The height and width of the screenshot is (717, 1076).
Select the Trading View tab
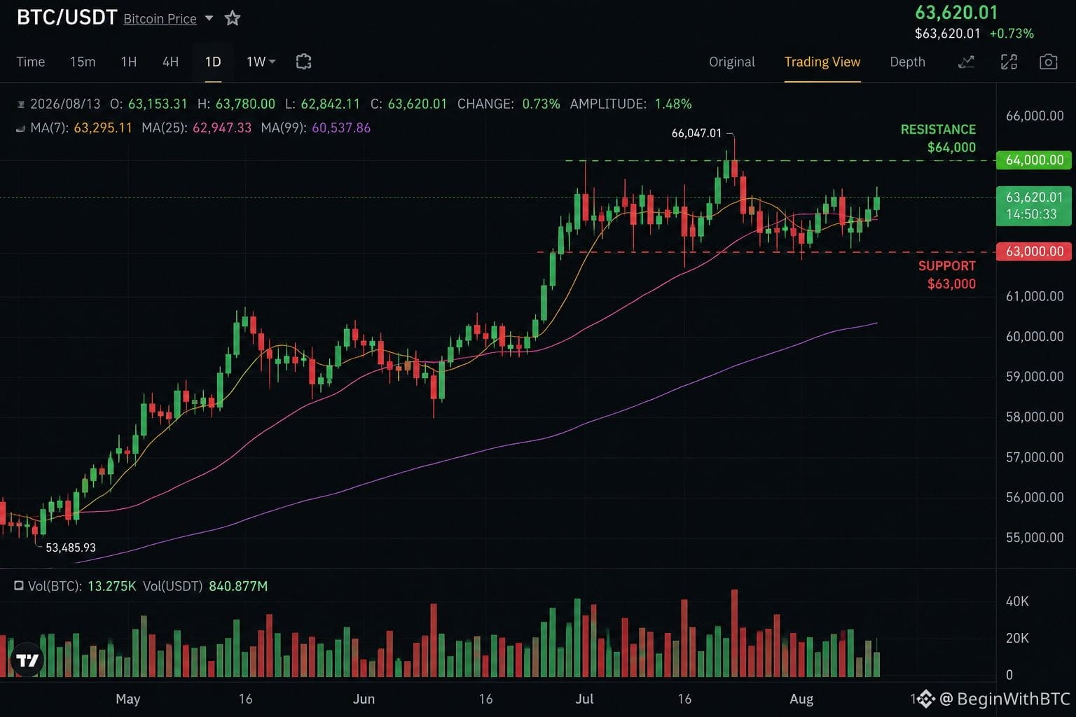point(822,62)
